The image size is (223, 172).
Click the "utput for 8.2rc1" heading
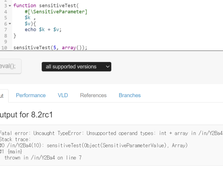tap(26, 115)
